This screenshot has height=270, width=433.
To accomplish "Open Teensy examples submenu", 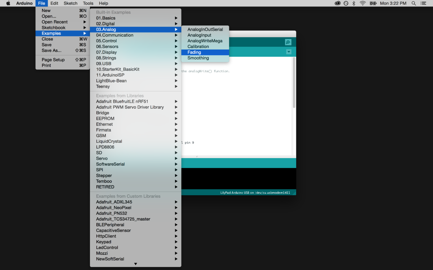I will click(x=135, y=86).
